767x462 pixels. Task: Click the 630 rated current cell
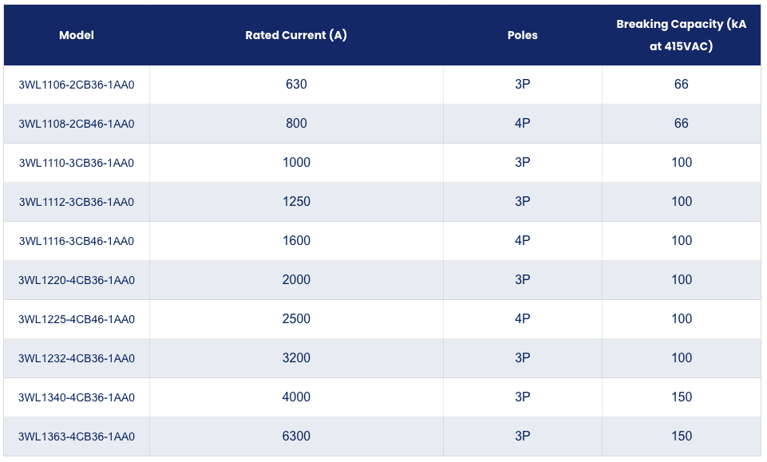pos(296,84)
